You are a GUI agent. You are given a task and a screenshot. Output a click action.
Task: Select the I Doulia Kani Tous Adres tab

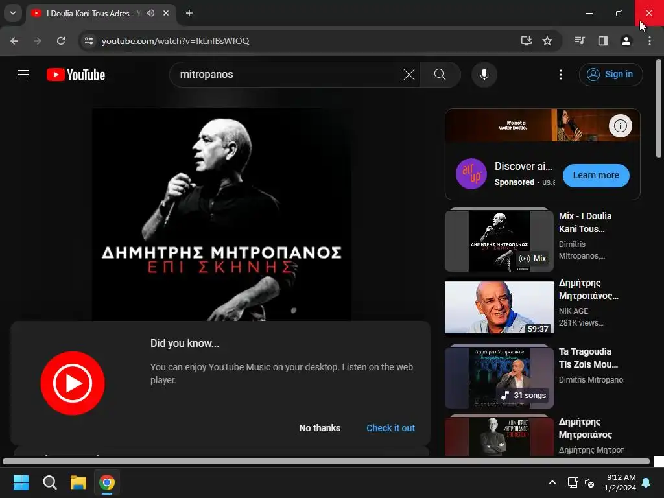[101, 14]
